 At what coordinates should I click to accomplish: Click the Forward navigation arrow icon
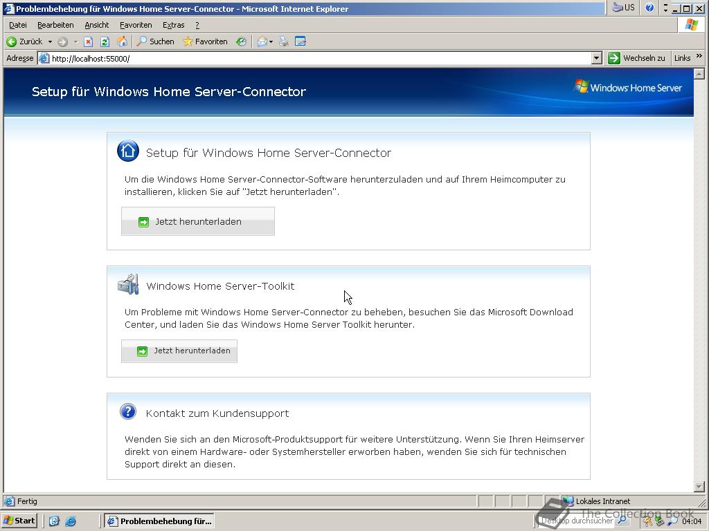[x=62, y=41]
